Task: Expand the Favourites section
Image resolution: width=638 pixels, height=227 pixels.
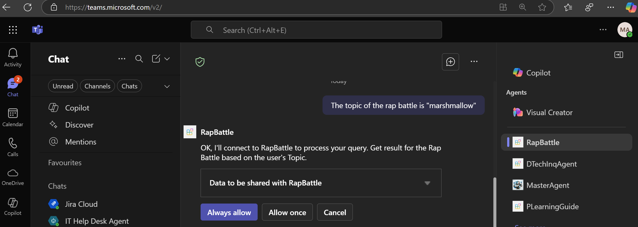Action: [65, 163]
